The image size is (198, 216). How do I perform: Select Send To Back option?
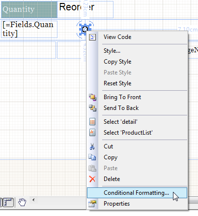pos(137,108)
